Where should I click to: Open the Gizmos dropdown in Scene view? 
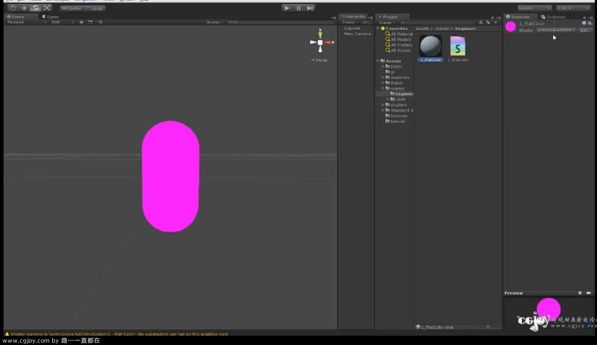pos(215,22)
